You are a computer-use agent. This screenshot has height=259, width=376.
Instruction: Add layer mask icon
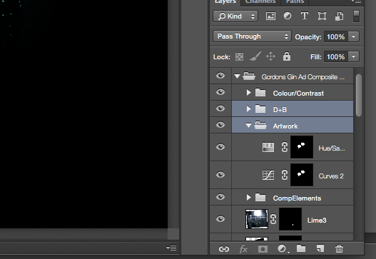(263, 249)
